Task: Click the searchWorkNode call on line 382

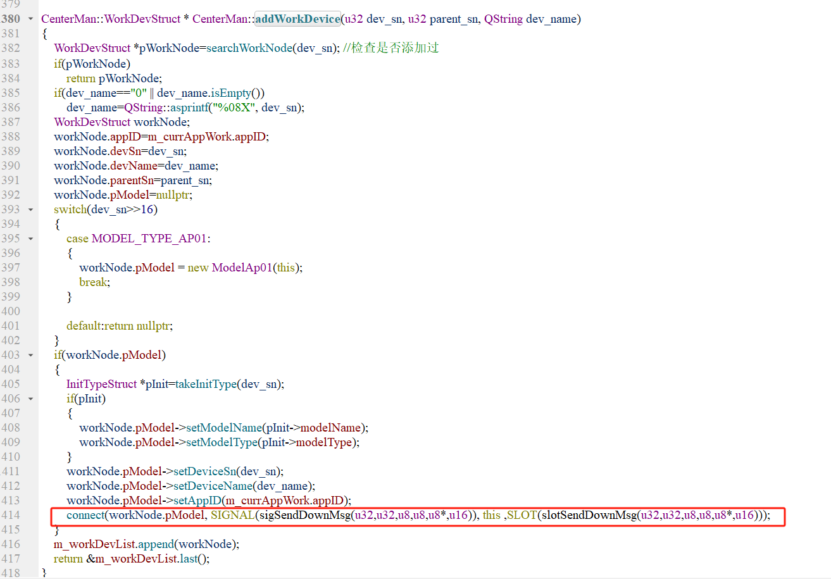Action: point(249,48)
